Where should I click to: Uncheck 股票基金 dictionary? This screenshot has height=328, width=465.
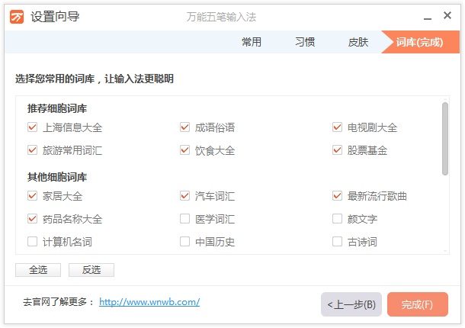[x=338, y=150]
